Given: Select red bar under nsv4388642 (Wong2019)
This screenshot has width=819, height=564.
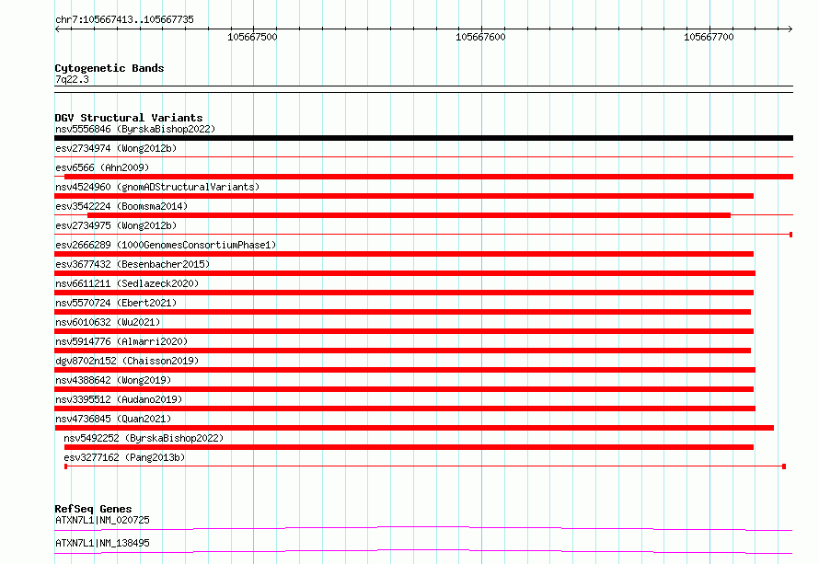Looking at the screenshot, I should (x=404, y=389).
